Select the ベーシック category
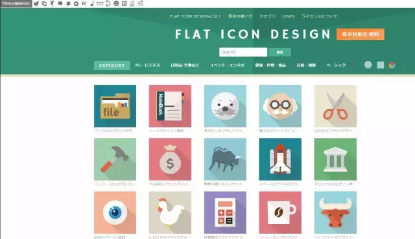 tap(336, 65)
